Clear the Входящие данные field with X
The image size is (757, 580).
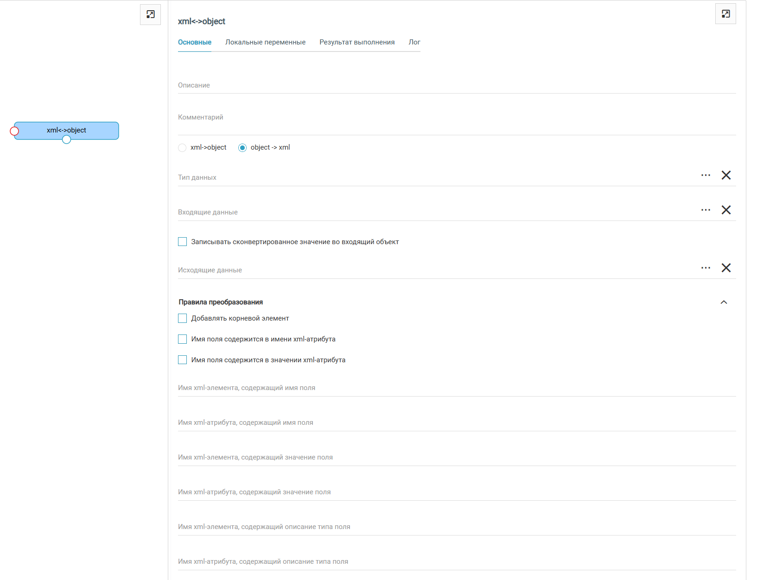(x=726, y=210)
